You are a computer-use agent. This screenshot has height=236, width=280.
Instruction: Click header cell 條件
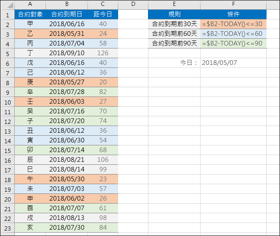click(x=233, y=14)
